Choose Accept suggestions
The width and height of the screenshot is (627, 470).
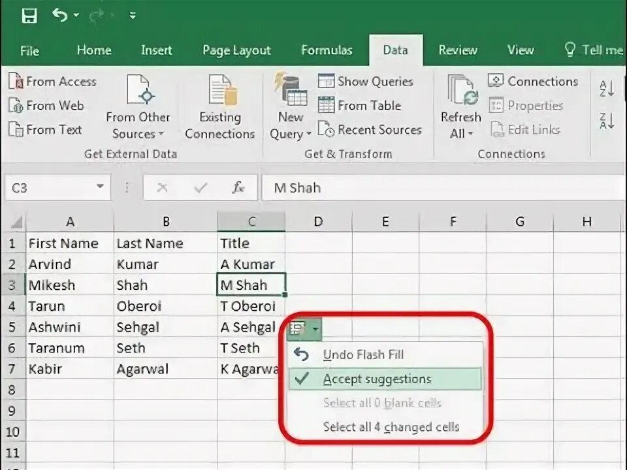[385, 379]
